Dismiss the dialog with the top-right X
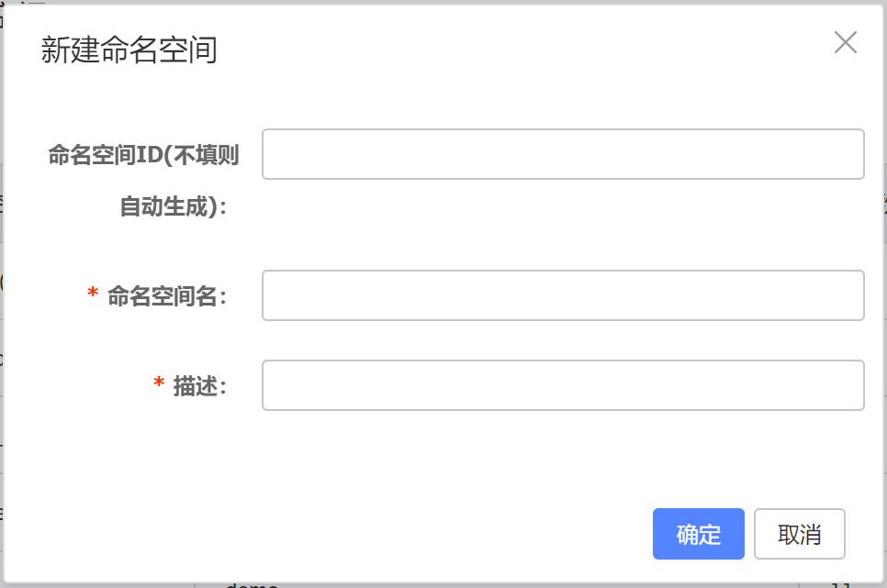 [845, 42]
